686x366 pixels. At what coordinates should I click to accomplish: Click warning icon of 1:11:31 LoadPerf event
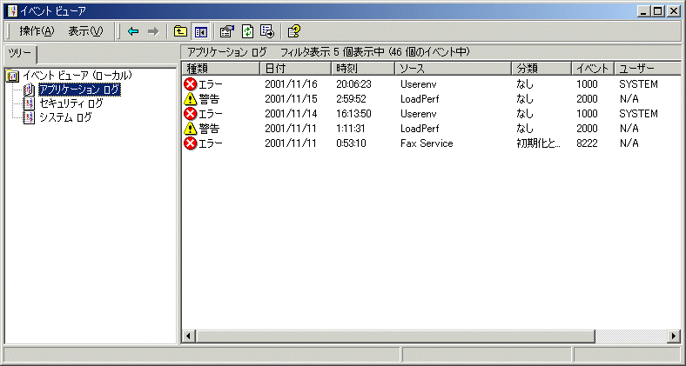tap(191, 129)
